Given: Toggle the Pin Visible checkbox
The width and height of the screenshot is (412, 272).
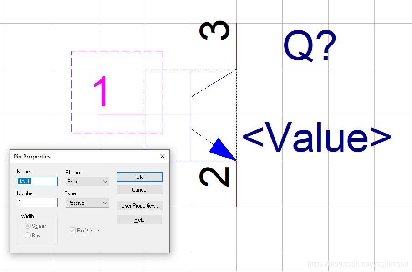Looking at the screenshot, I should (72, 231).
